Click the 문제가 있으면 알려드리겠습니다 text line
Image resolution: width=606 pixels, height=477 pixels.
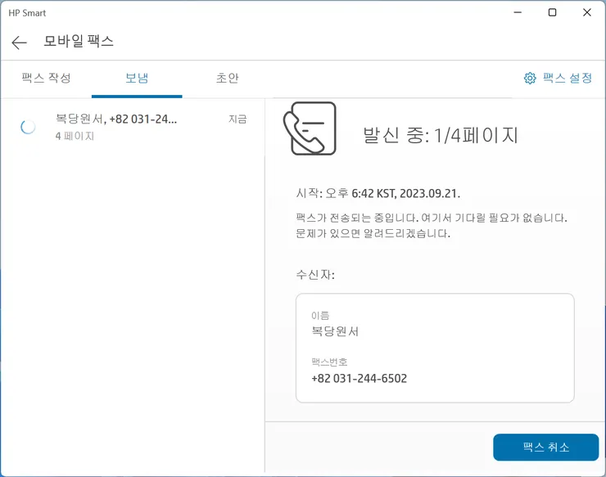373,233
